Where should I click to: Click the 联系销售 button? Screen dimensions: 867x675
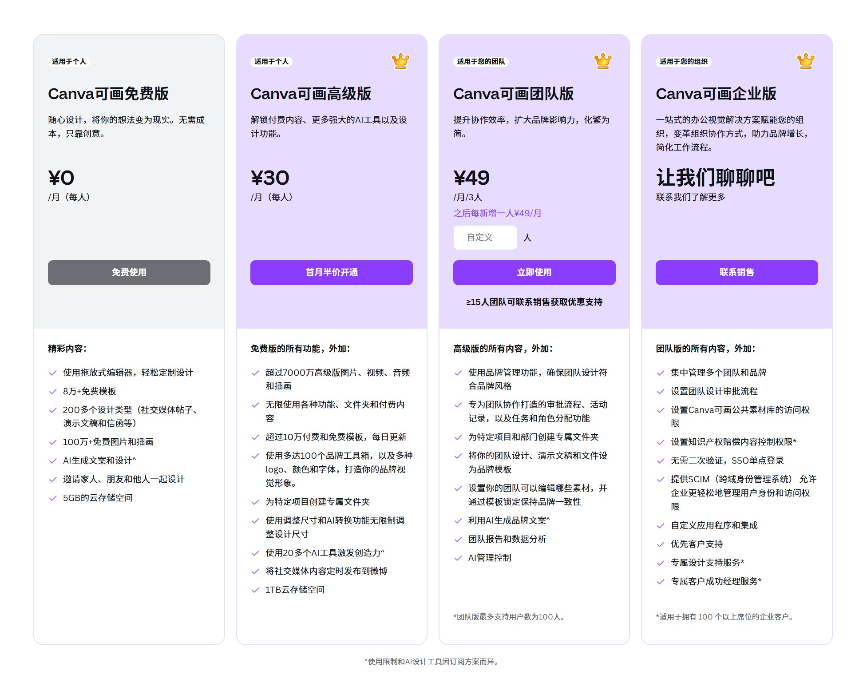point(737,273)
